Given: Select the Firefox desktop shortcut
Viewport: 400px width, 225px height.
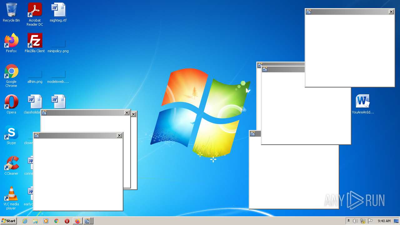Looking at the screenshot, I should (11, 43).
